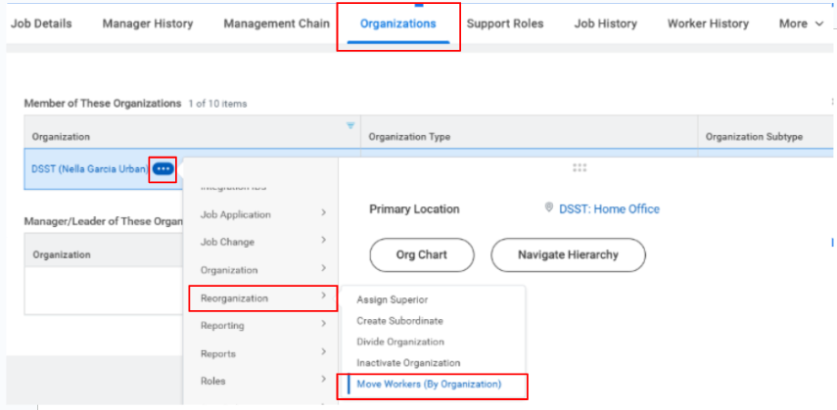
Task: Expand the More tabs dropdown
Action: pos(801,23)
